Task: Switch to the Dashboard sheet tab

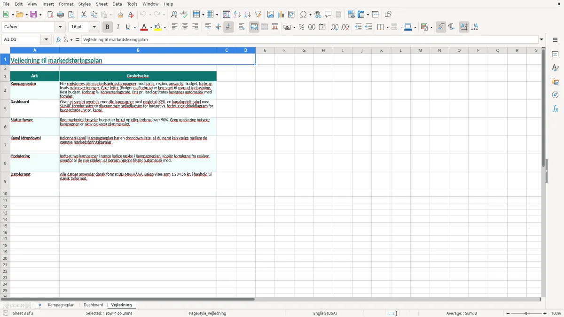Action: (x=94, y=305)
